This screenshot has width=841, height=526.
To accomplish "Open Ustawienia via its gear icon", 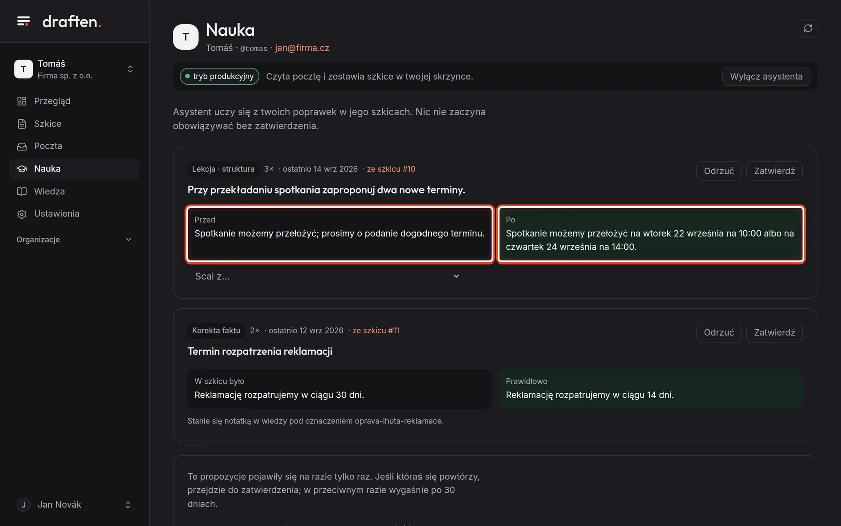I will coord(22,214).
